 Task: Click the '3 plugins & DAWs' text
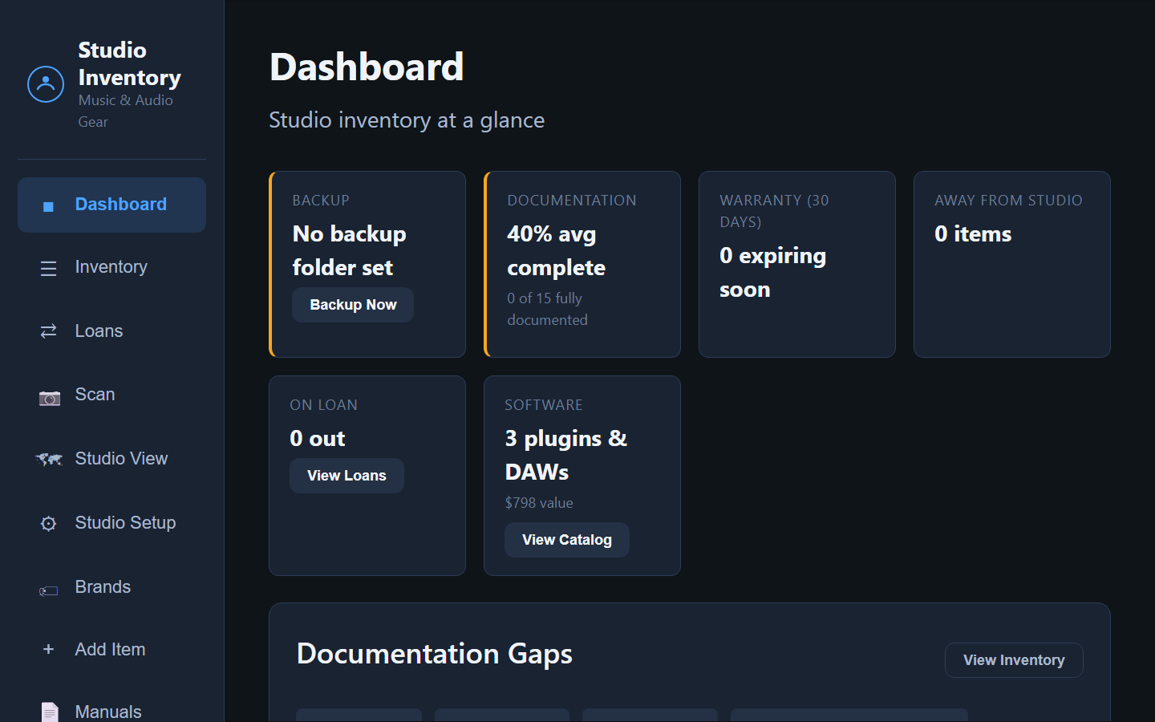point(566,456)
